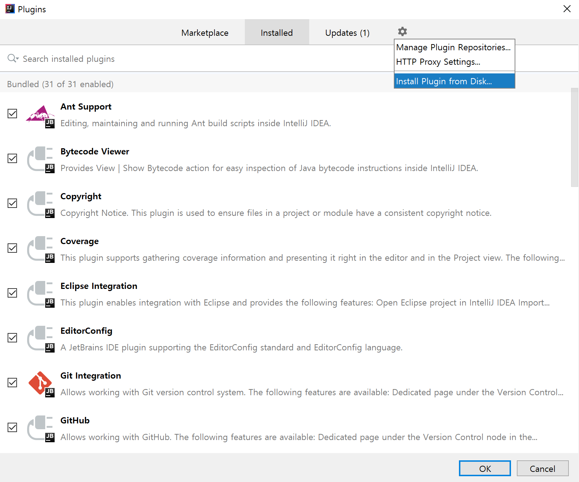Viewport: 579px width, 482px height.
Task: Open HTTP Proxy Settings menu item
Action: pyautogui.click(x=454, y=62)
